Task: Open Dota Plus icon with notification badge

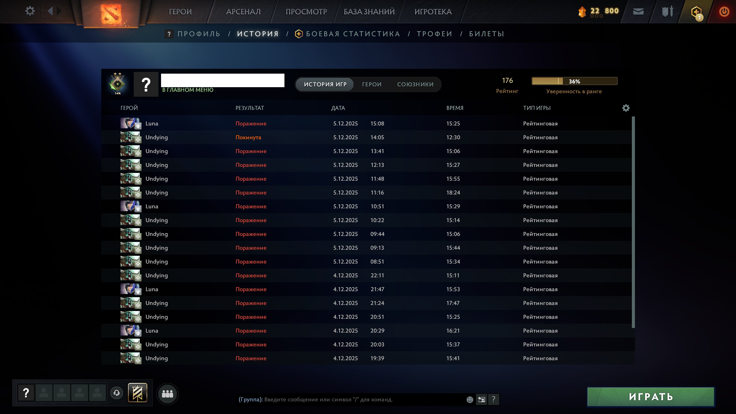Action: pos(696,12)
